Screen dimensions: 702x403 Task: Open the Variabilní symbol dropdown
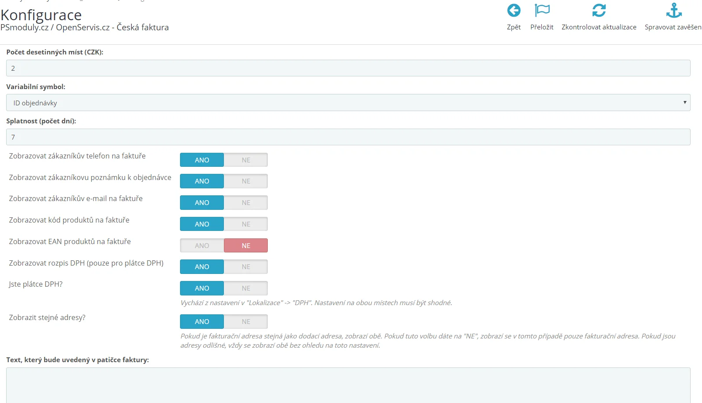pyautogui.click(x=348, y=103)
